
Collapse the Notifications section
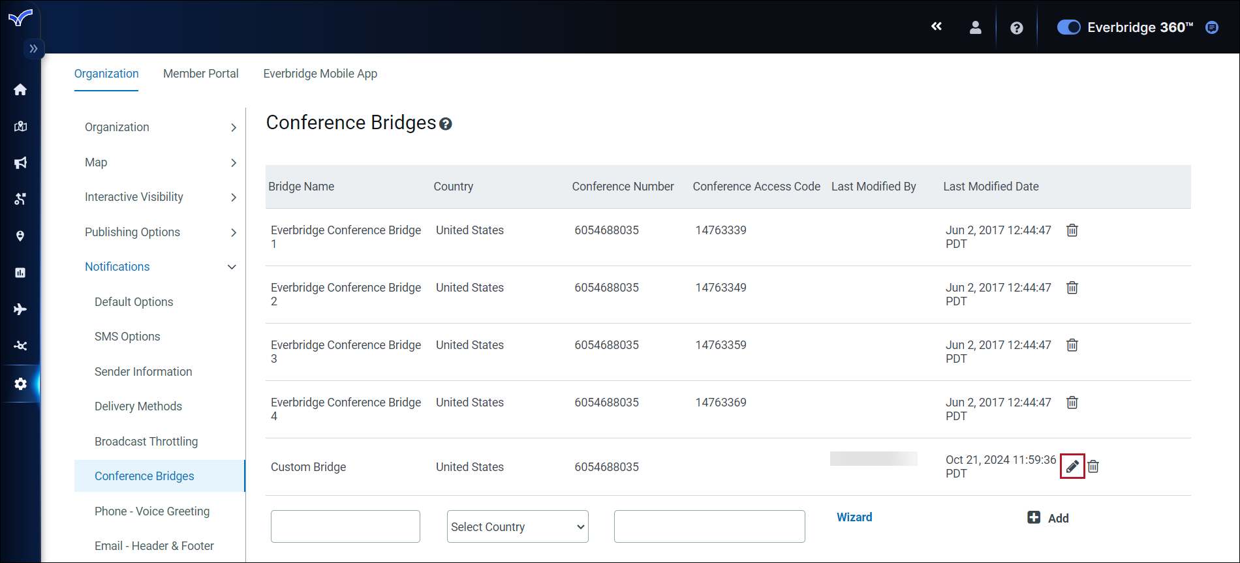pos(160,267)
